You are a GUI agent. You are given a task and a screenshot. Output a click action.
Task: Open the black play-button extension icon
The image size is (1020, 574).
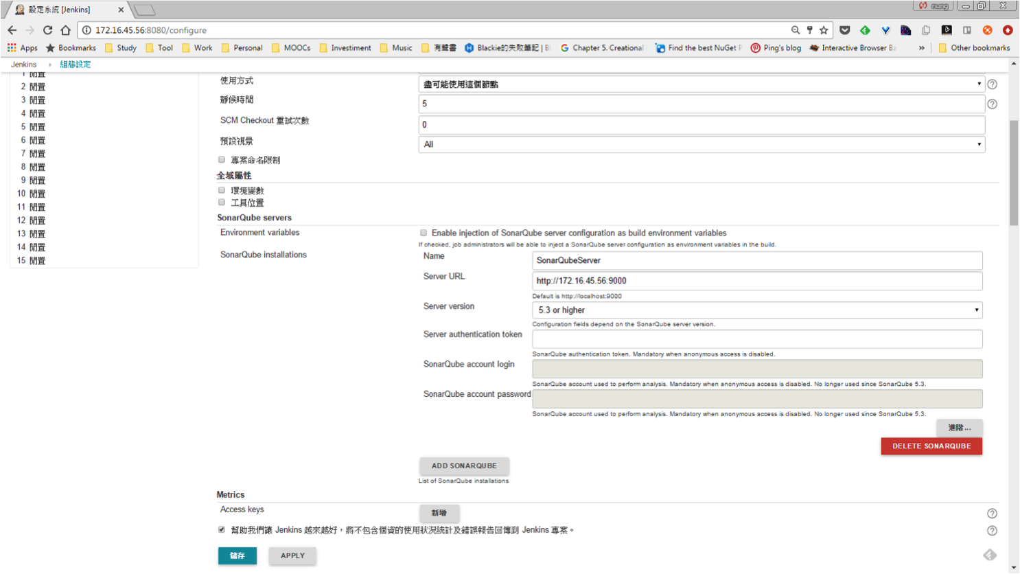click(947, 30)
